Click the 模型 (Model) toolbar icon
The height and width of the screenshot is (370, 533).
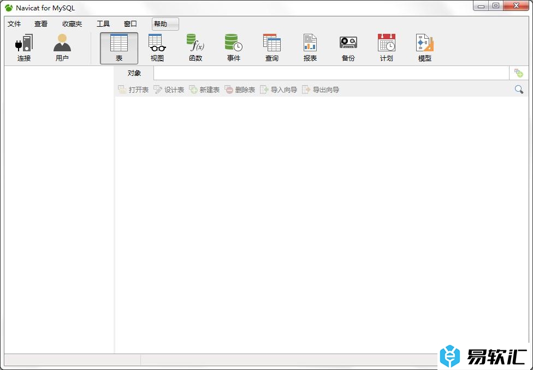click(424, 48)
